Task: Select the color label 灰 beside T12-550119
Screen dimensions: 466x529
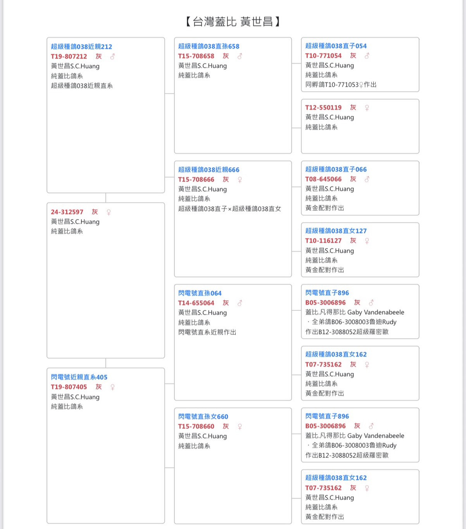Action: click(x=353, y=108)
